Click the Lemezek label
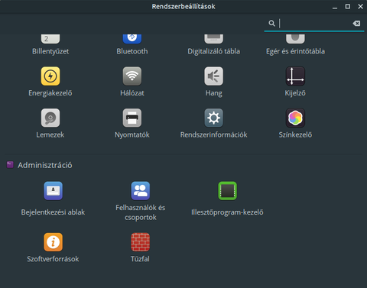Viewport: 367px width, 288px height. point(50,134)
